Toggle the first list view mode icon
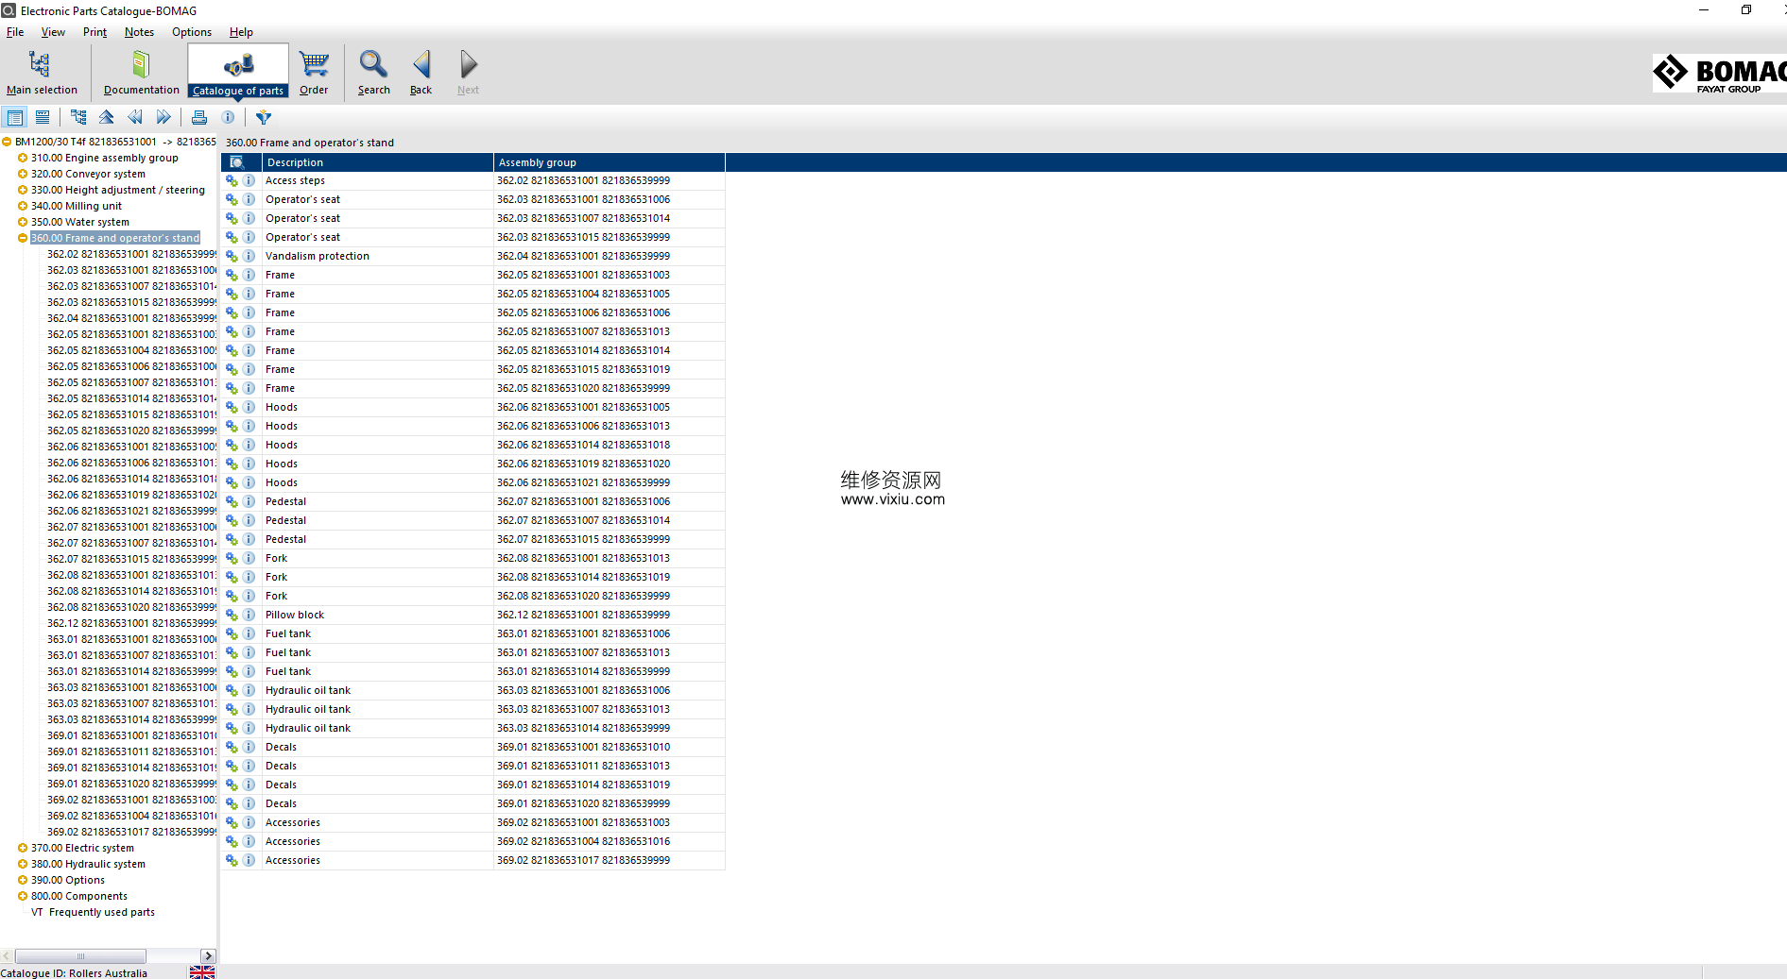This screenshot has width=1787, height=979. (x=15, y=117)
